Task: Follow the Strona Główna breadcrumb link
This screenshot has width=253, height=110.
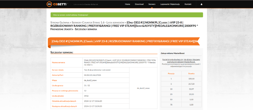Action: [x=60, y=22]
